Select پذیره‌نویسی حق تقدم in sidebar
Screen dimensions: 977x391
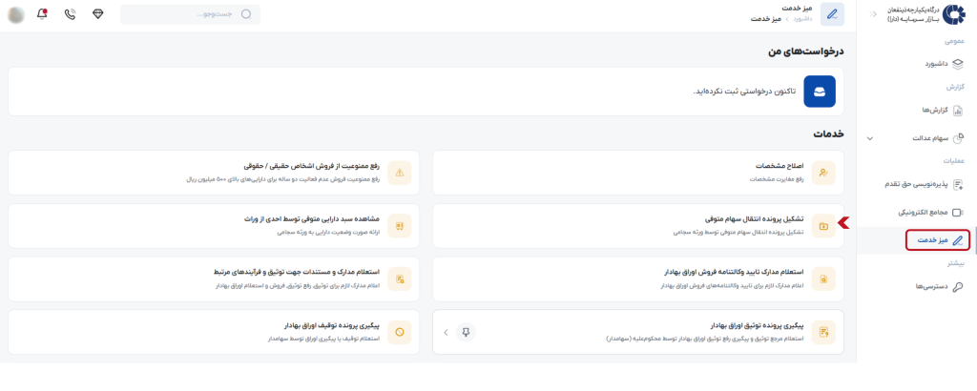pyautogui.click(x=918, y=184)
